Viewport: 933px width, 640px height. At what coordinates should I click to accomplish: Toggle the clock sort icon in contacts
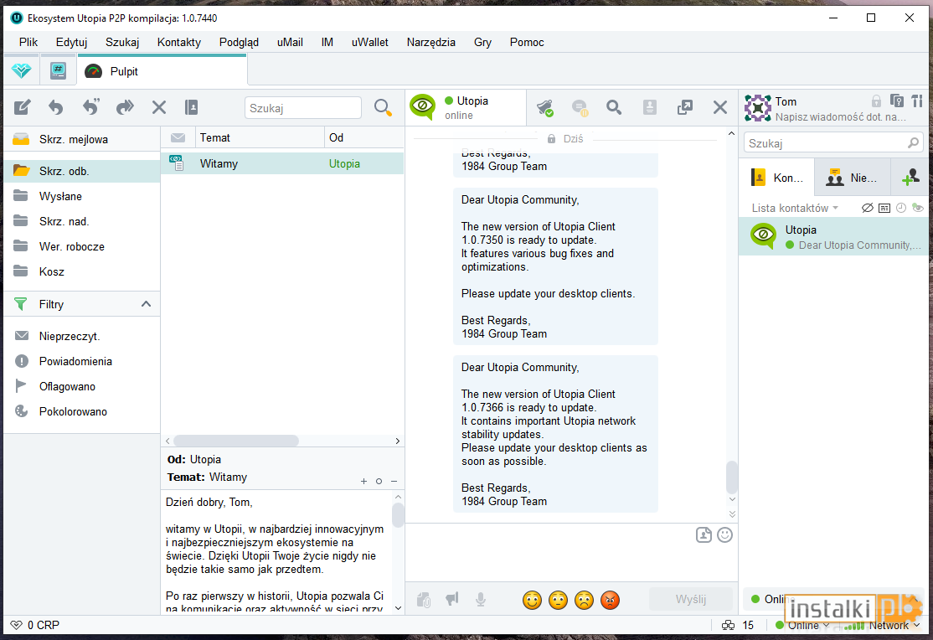tap(901, 208)
